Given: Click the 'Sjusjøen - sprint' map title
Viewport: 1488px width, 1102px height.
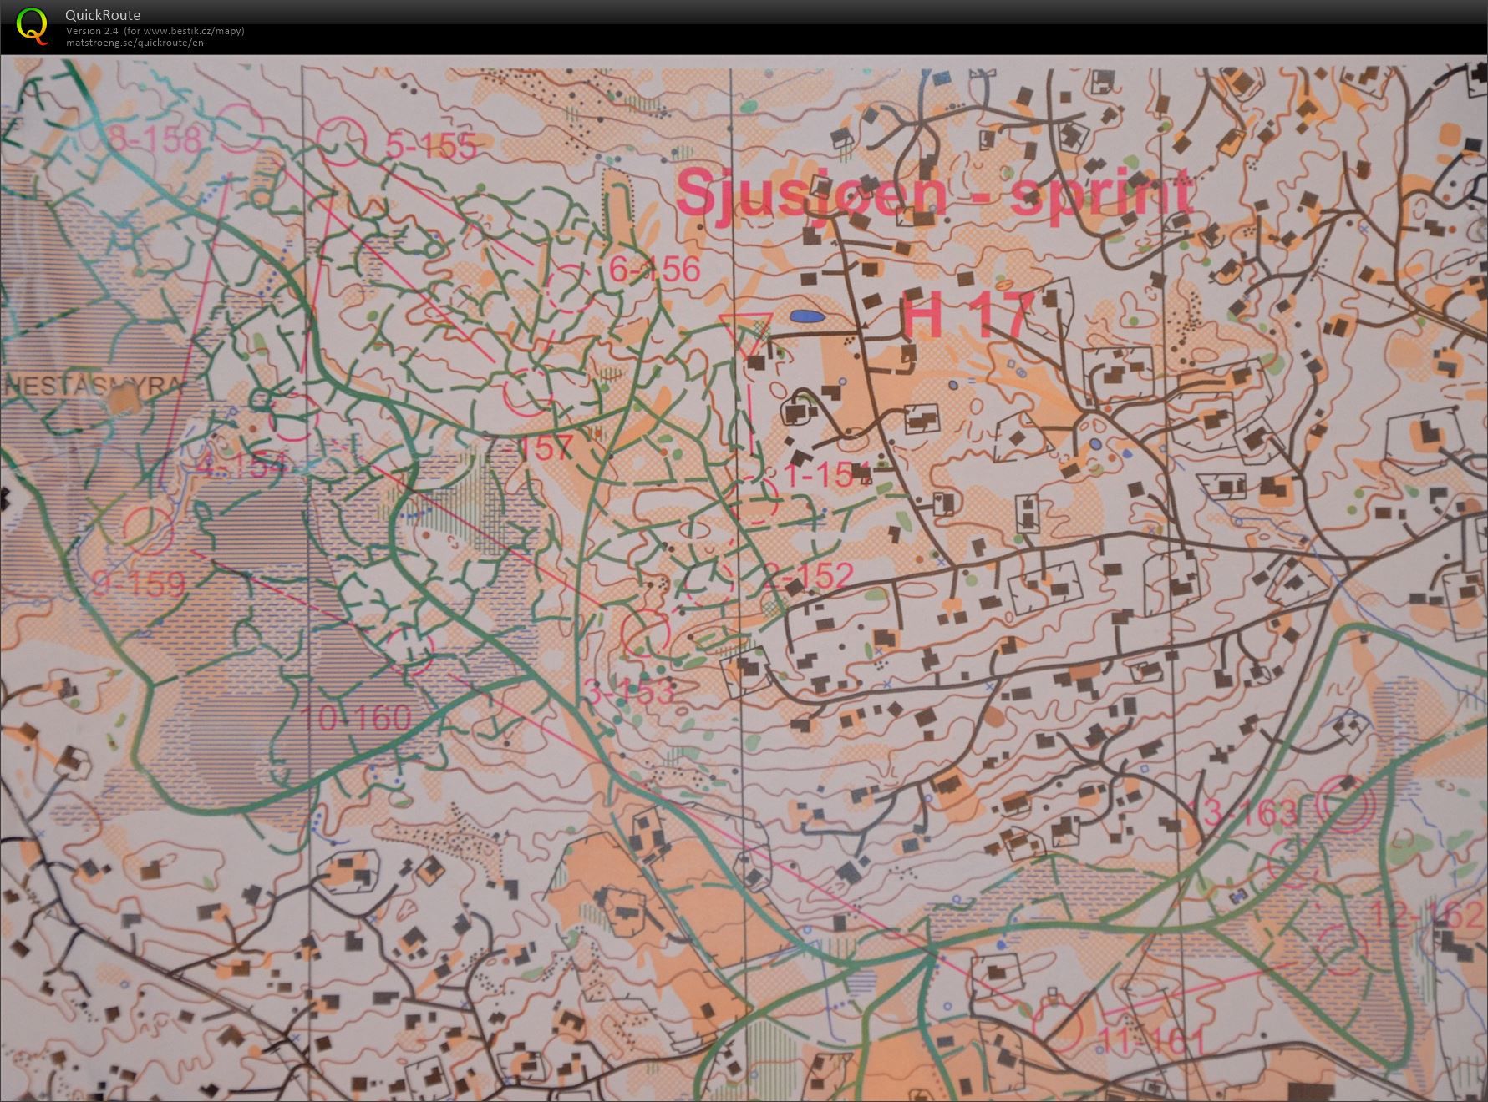Looking at the screenshot, I should pyautogui.click(x=935, y=195).
